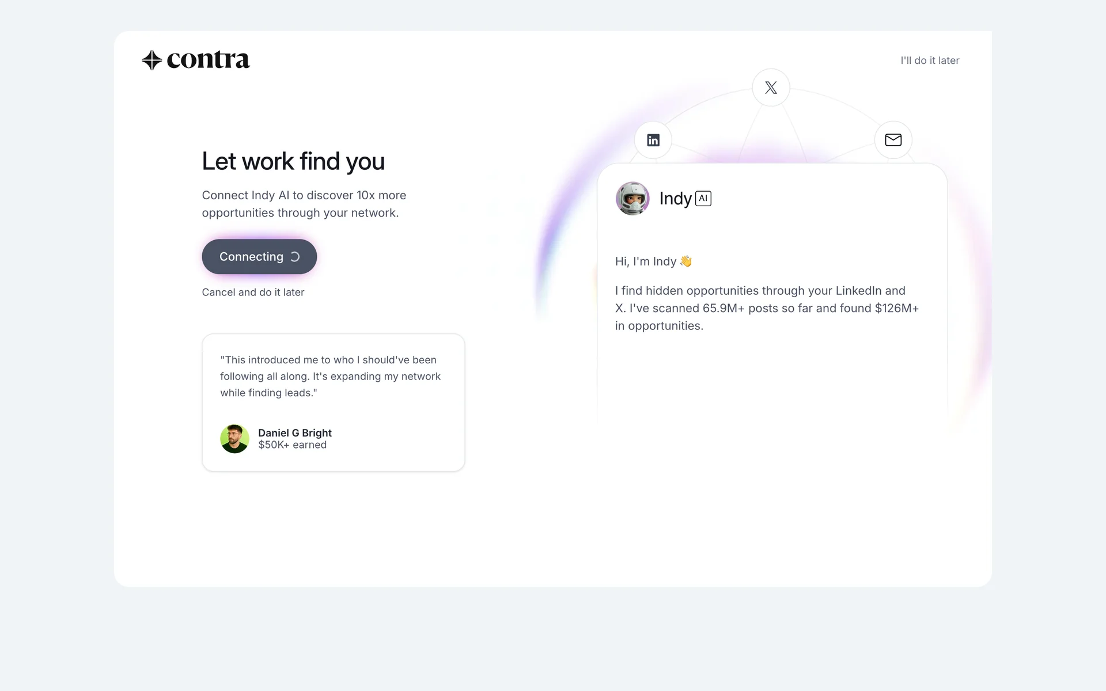Click the "Hi, I'm Indy" greeting
Image resolution: width=1106 pixels, height=691 pixels.
pos(646,261)
